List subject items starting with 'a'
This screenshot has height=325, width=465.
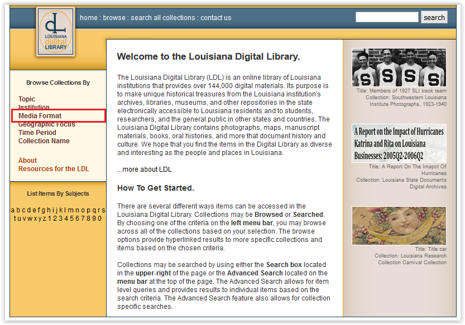pos(12,210)
